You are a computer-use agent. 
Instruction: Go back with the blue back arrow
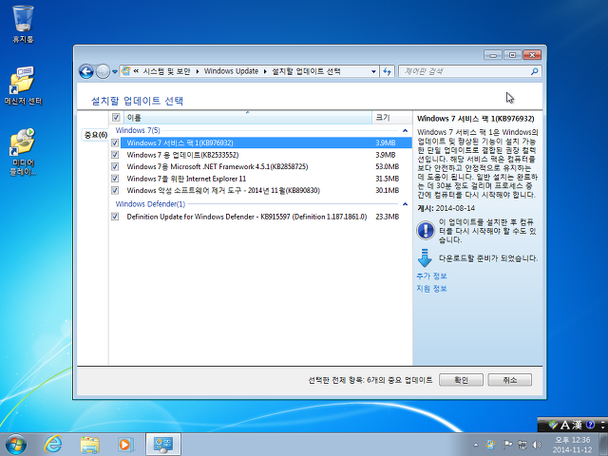click(86, 71)
